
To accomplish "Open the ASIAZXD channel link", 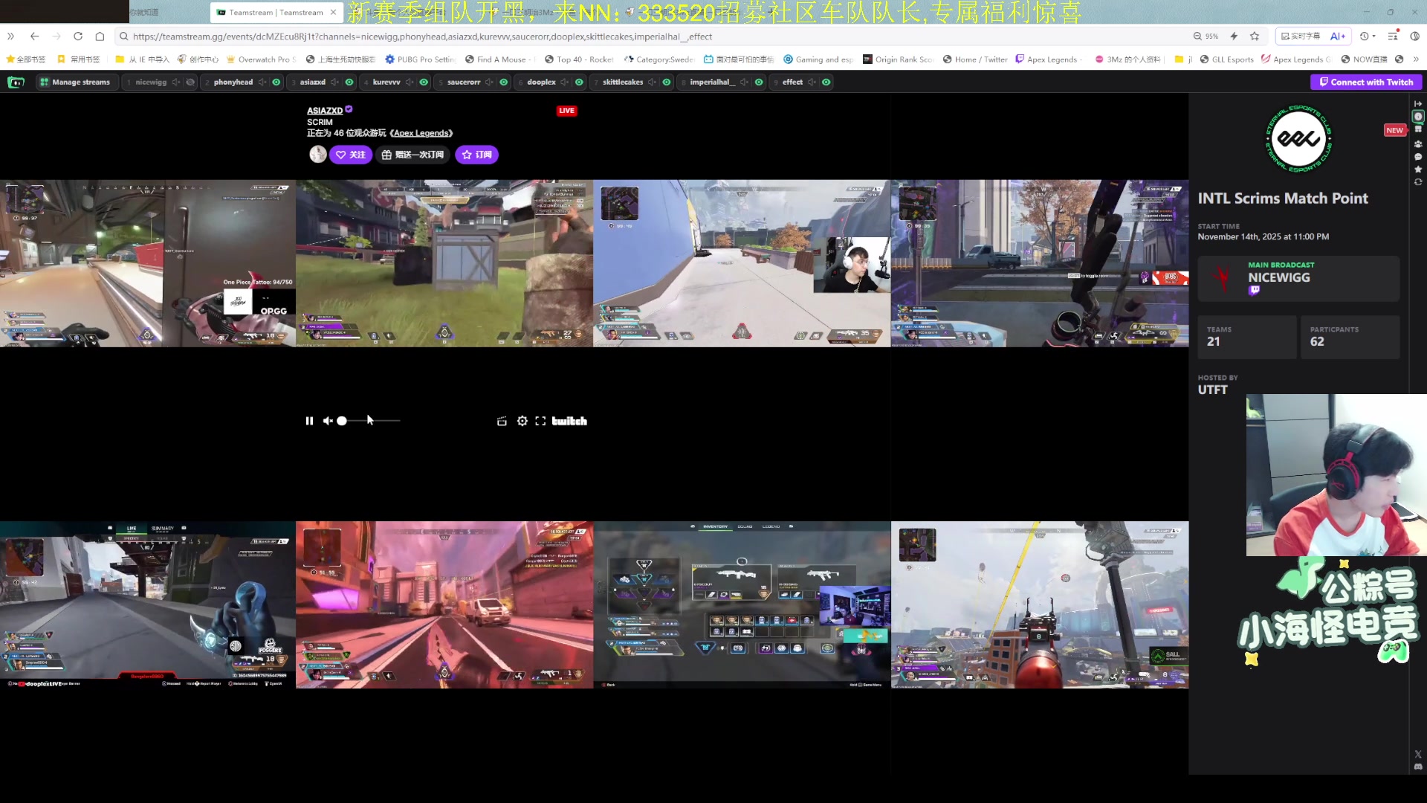I will pos(325,111).
